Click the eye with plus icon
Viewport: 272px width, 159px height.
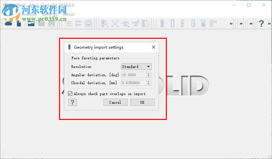tap(136, 24)
